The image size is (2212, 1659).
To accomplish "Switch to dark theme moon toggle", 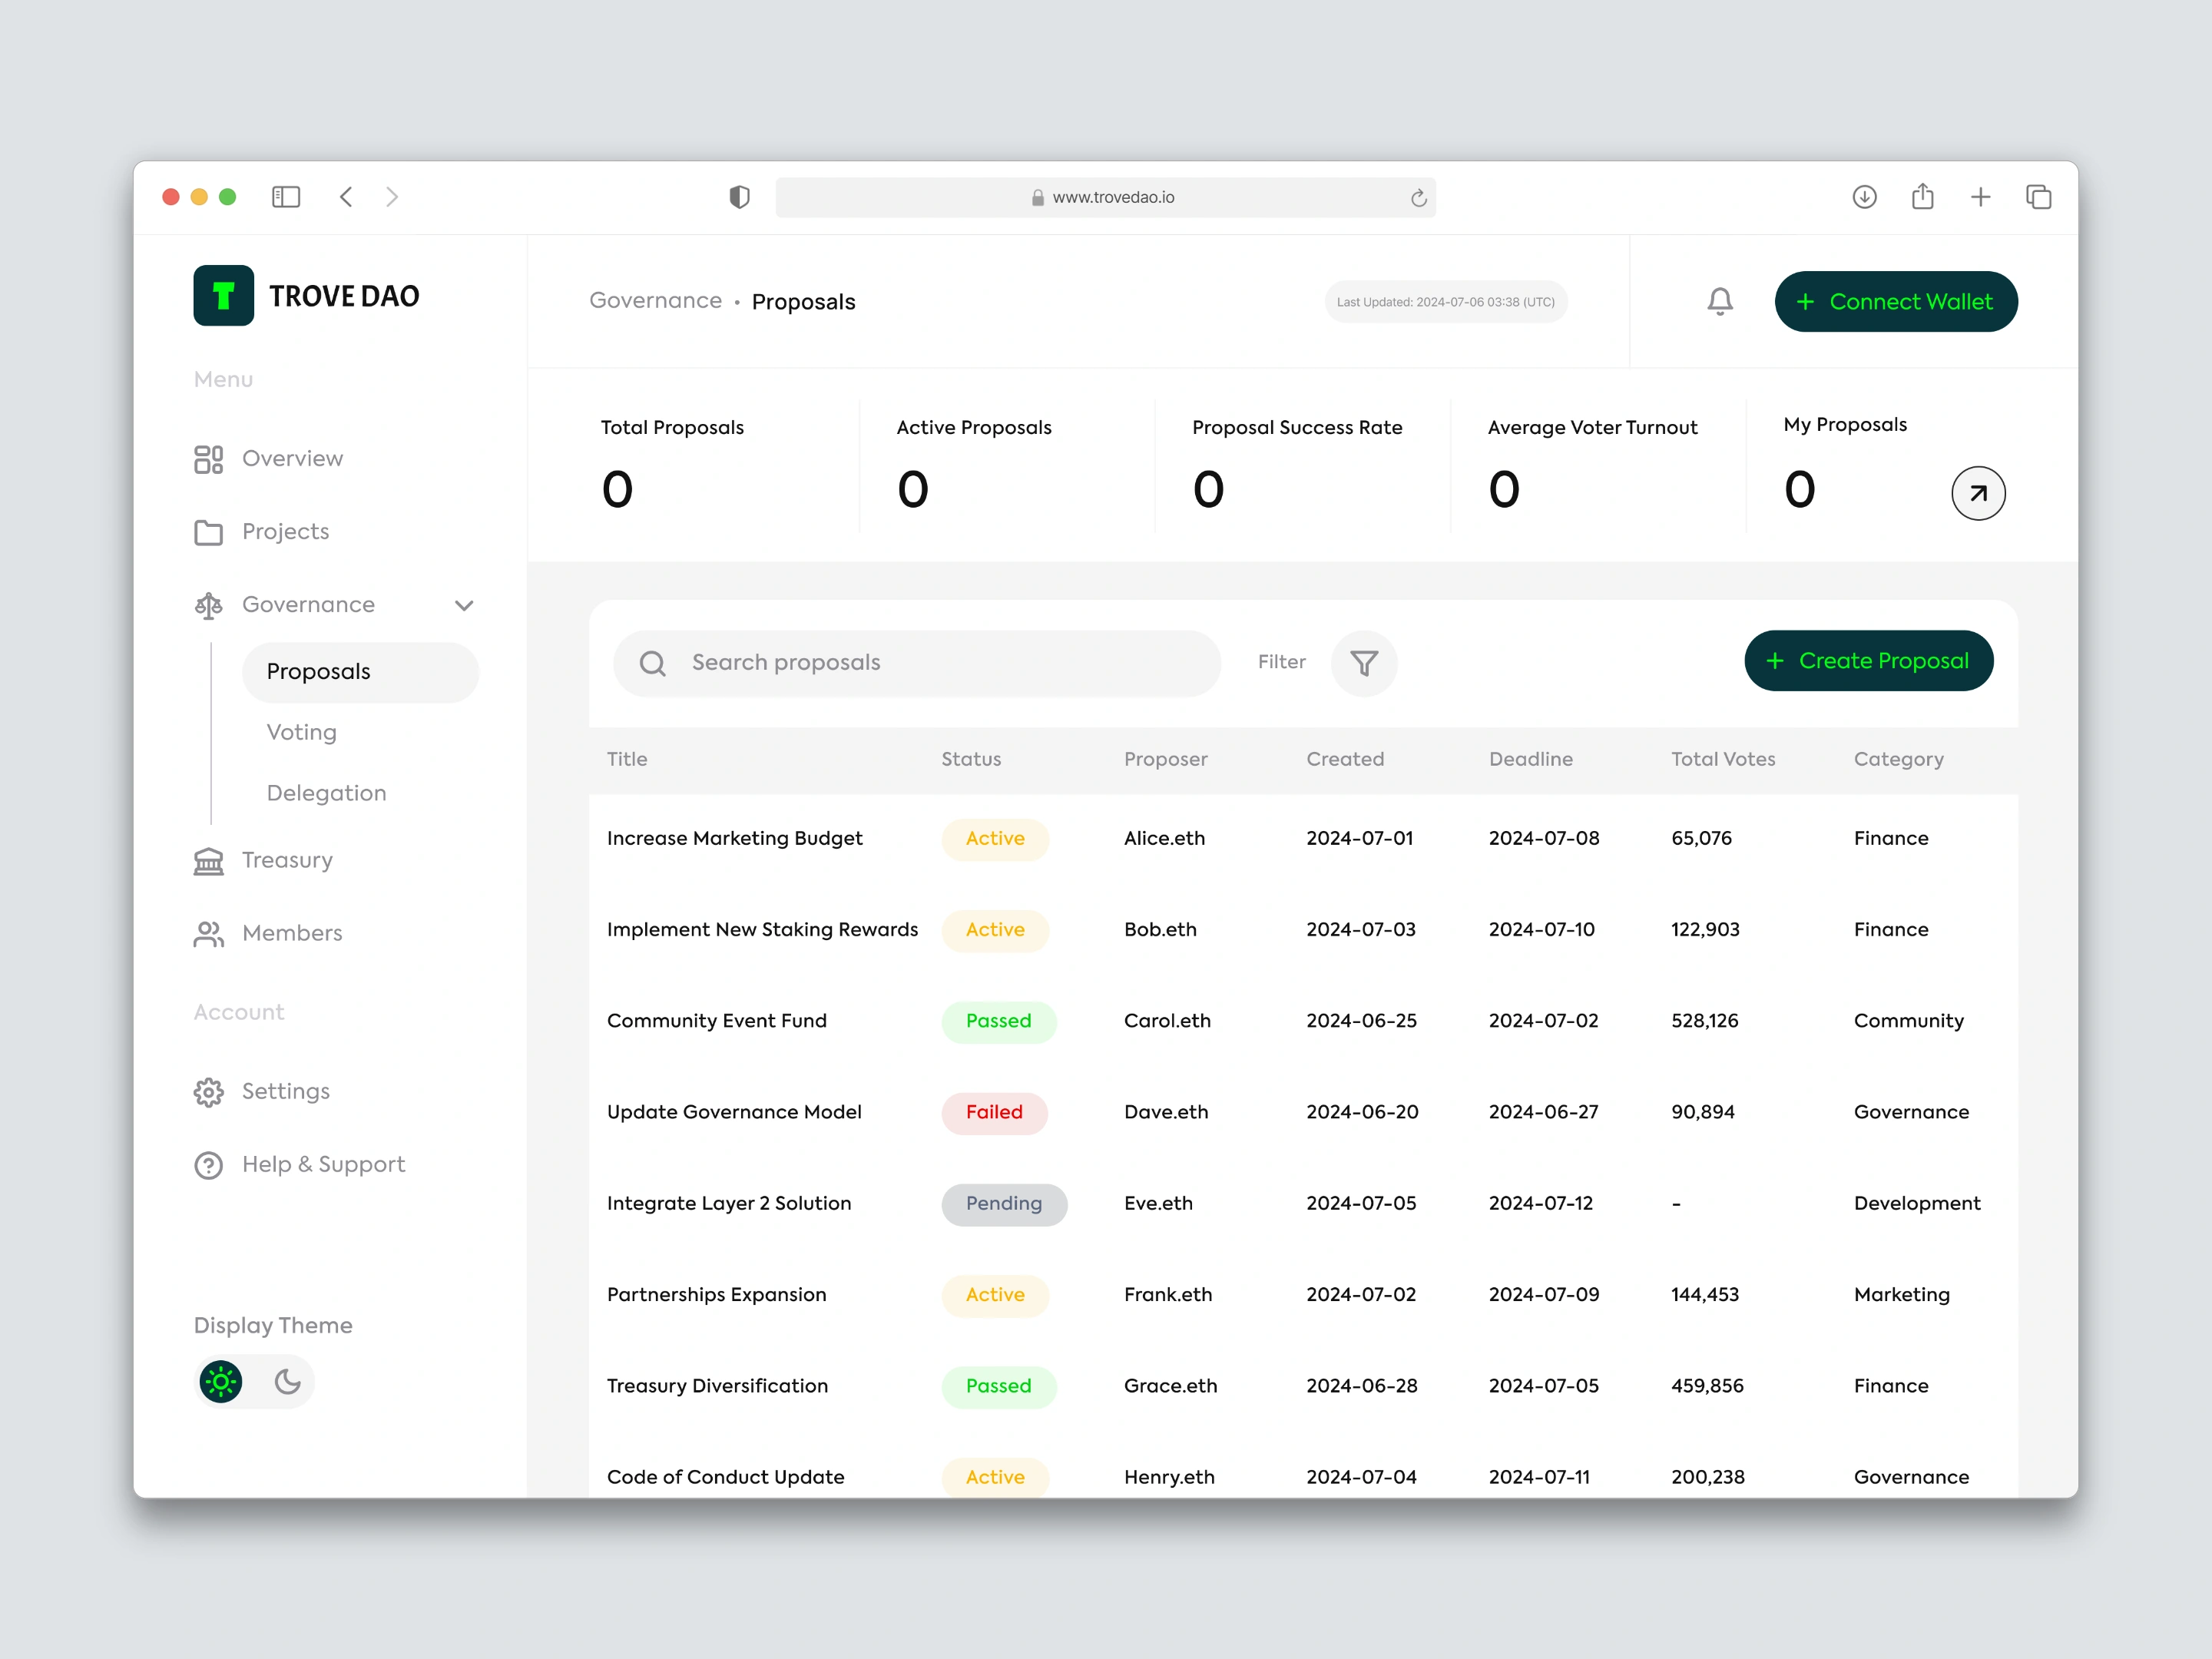I will click(287, 1382).
